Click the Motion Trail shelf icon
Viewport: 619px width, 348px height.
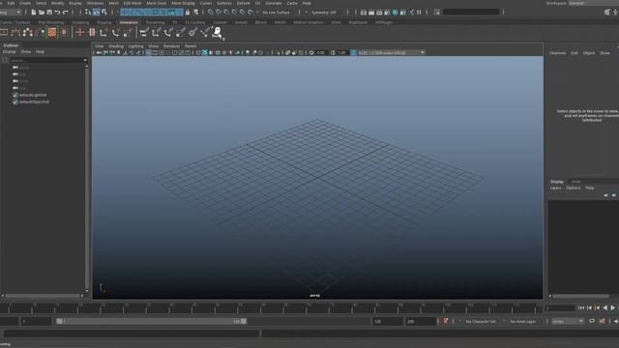pyautogui.click(x=15, y=32)
